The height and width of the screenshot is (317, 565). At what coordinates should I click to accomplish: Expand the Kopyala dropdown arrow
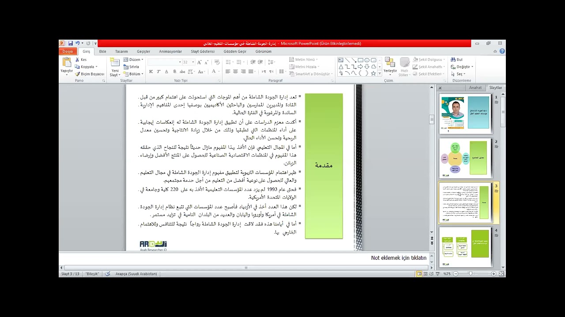point(96,67)
